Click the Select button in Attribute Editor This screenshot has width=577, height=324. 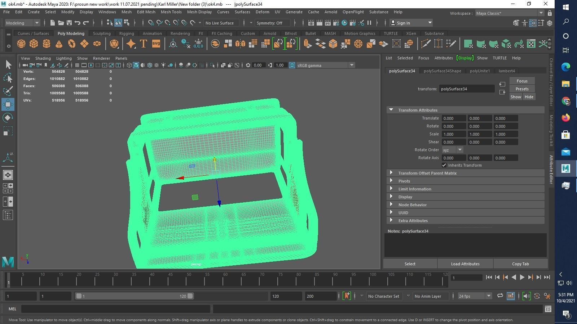(x=410, y=264)
